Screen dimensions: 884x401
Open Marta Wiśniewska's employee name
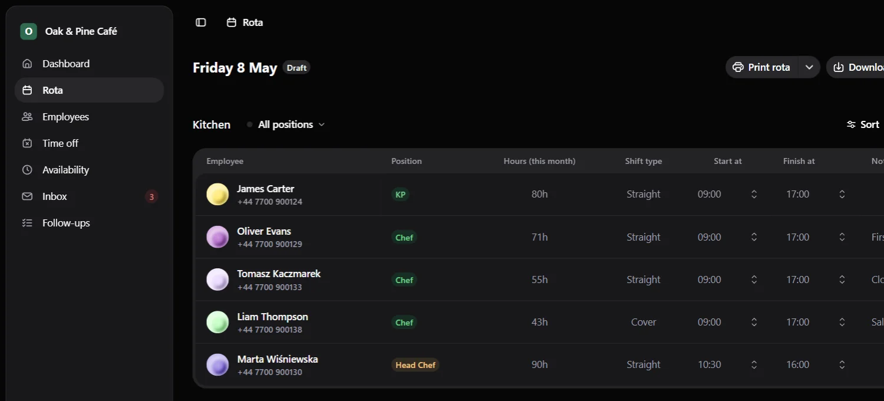[278, 359]
